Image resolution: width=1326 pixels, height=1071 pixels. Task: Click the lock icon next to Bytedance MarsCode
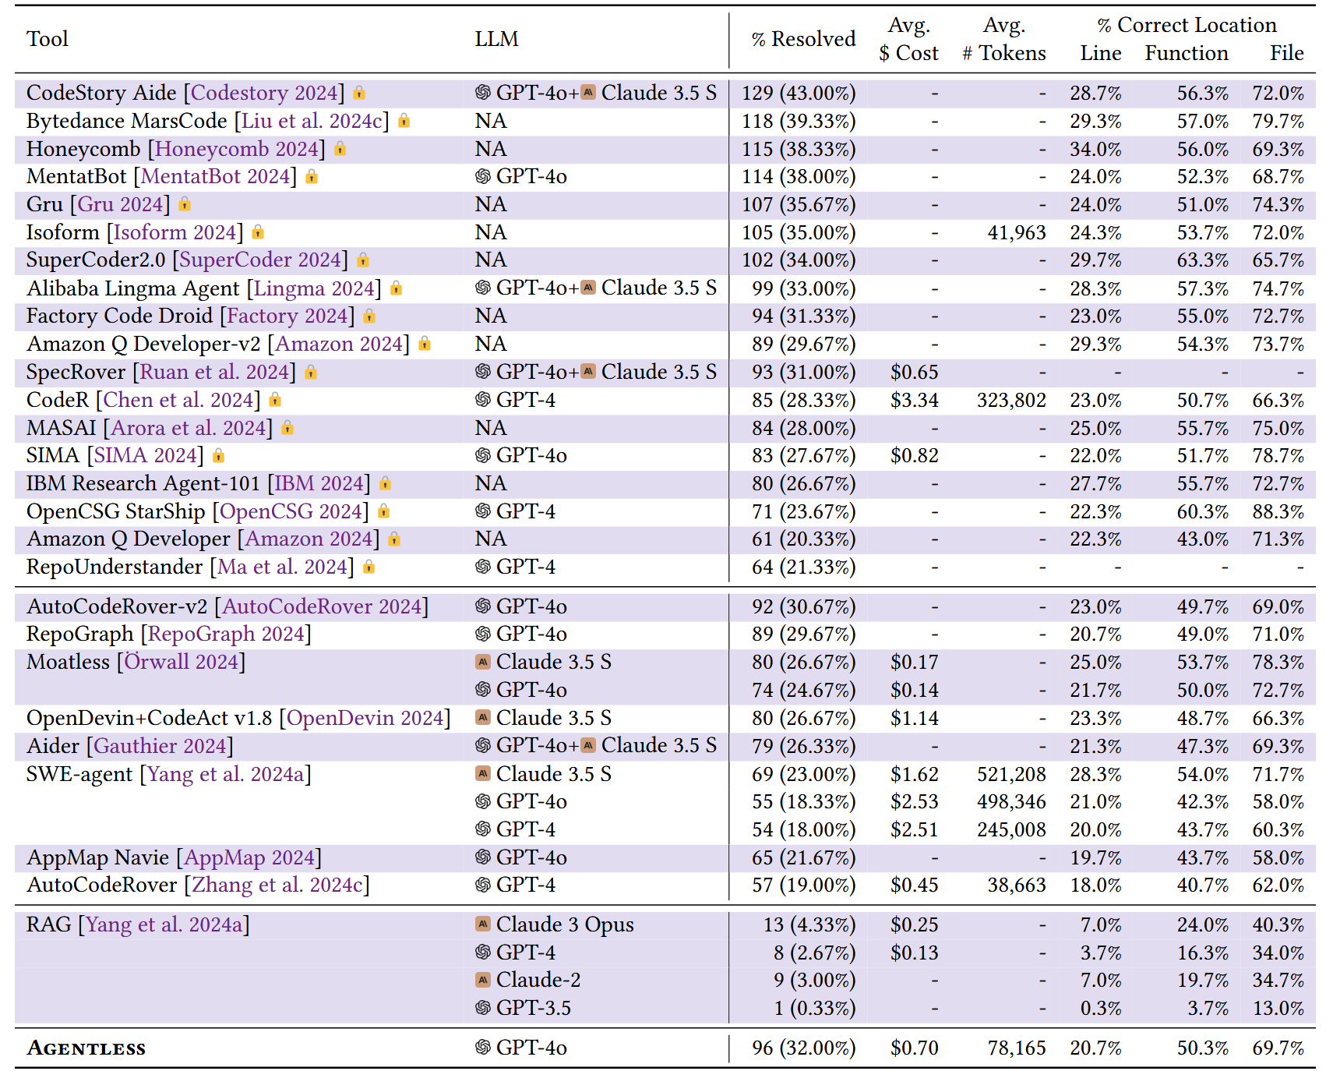[x=404, y=121]
